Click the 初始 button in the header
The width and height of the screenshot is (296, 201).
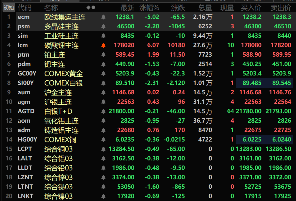[x=9, y=7]
